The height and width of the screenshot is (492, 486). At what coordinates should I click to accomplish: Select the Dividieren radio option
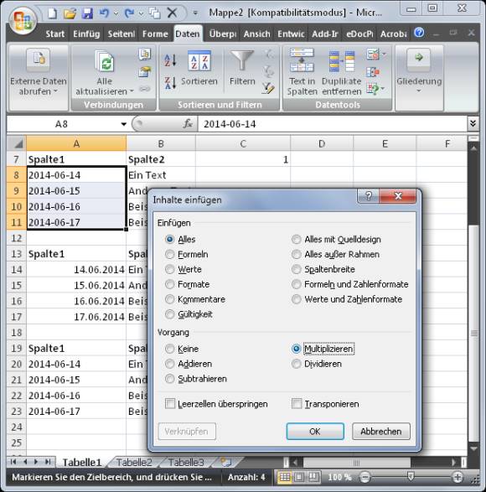(296, 364)
